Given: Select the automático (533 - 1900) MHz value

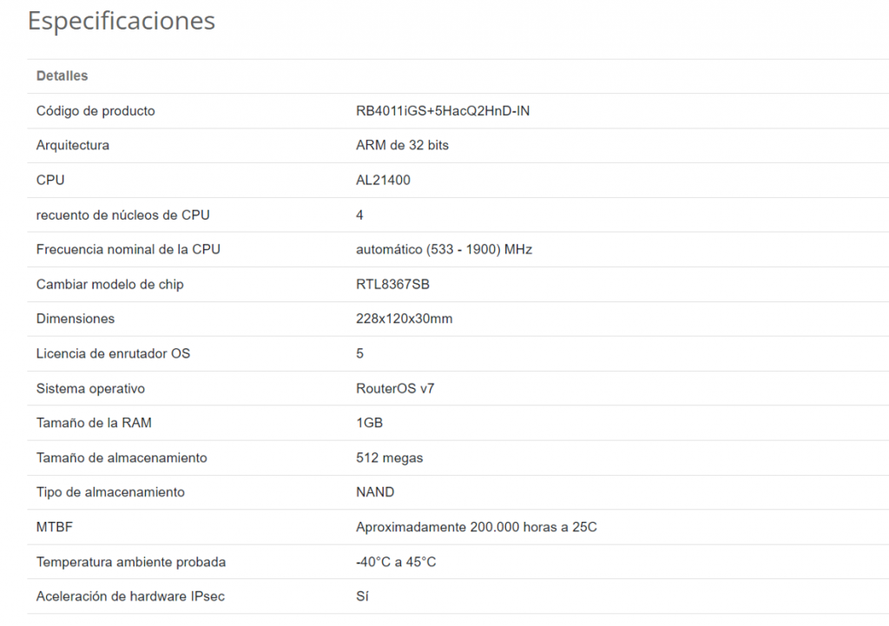Looking at the screenshot, I should coord(444,250).
